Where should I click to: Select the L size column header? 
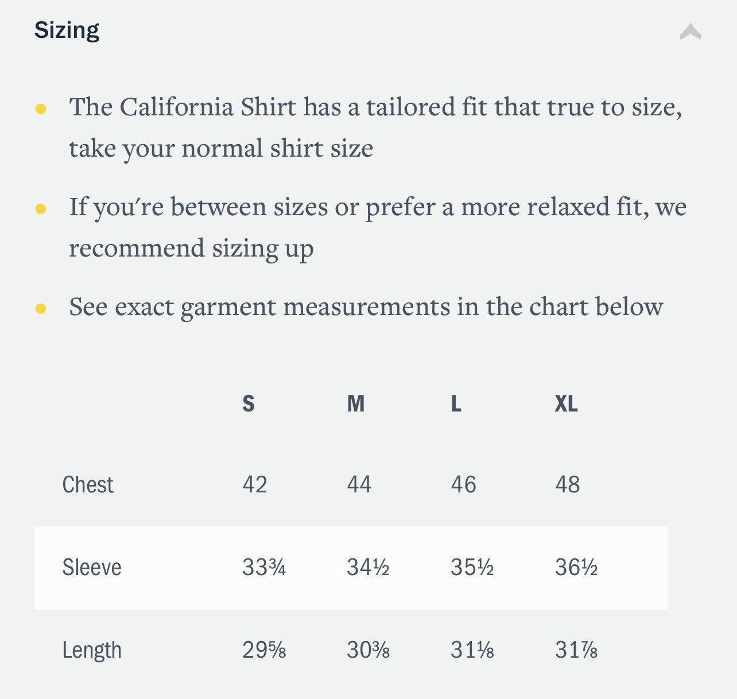coord(456,403)
